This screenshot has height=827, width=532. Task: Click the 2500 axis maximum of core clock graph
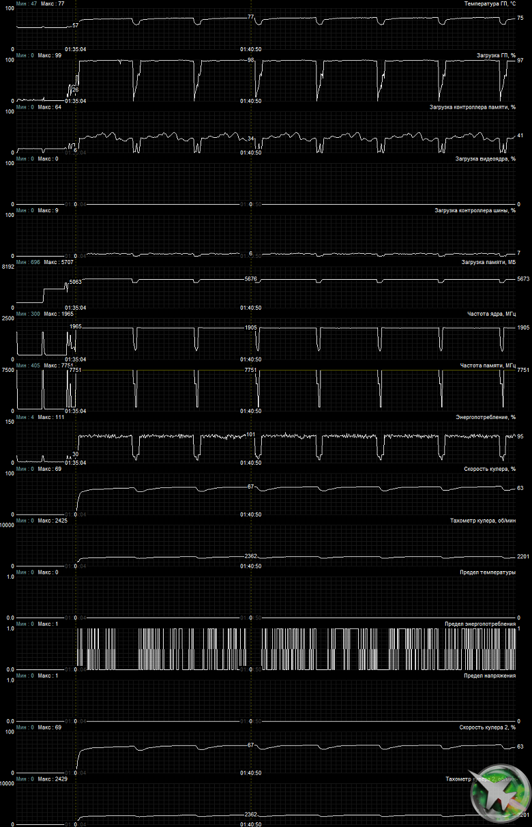[8, 319]
